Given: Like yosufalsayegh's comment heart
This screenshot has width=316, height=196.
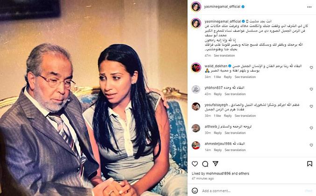Looking at the screenshot, I should click(311, 106).
